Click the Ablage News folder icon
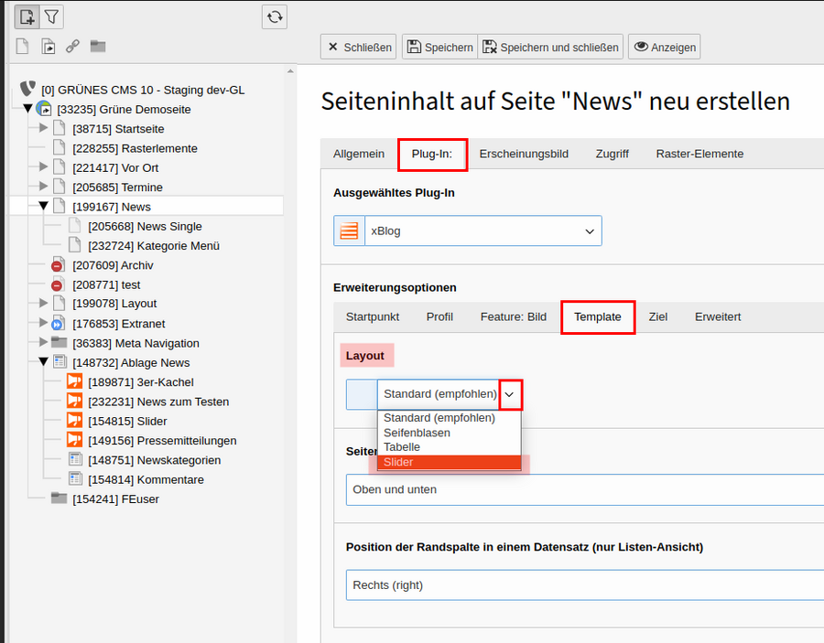 coord(60,362)
